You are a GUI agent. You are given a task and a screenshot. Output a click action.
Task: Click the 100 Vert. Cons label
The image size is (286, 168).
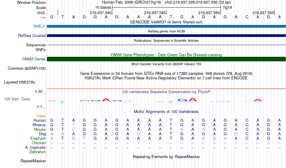(17, 99)
